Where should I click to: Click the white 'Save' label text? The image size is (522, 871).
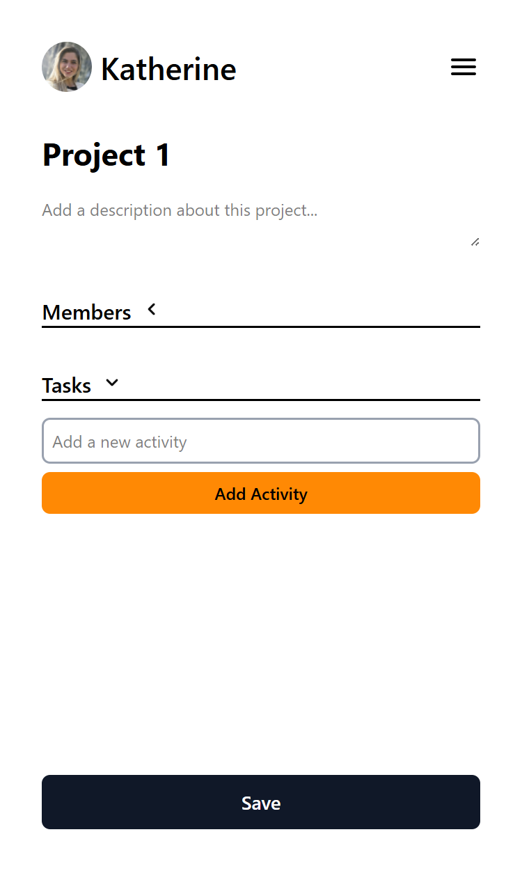tap(261, 803)
